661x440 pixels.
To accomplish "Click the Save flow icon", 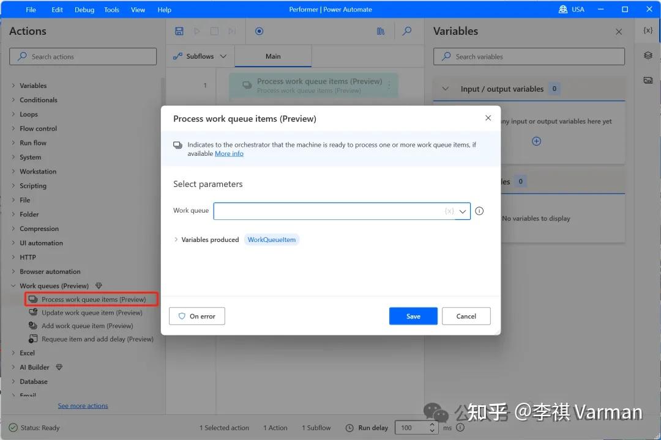I will (179, 31).
